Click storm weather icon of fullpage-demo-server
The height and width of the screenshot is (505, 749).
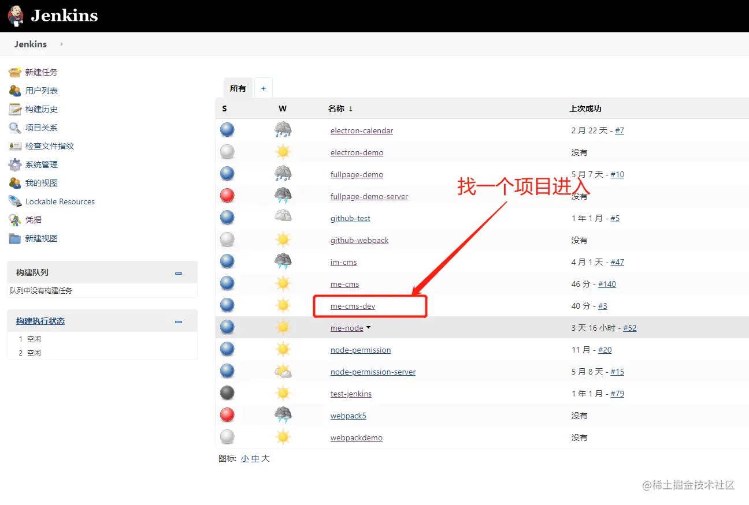tap(283, 196)
